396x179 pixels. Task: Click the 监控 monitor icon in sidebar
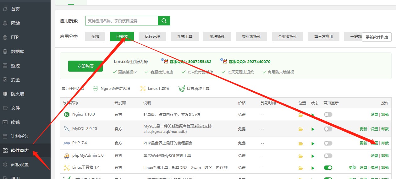(x=5, y=66)
